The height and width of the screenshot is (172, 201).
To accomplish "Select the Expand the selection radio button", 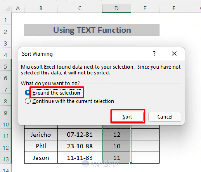I will (x=28, y=93).
